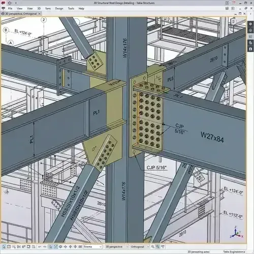Open the Sens menu
Viewport: 254px width, 254px height.
(x=48, y=8)
